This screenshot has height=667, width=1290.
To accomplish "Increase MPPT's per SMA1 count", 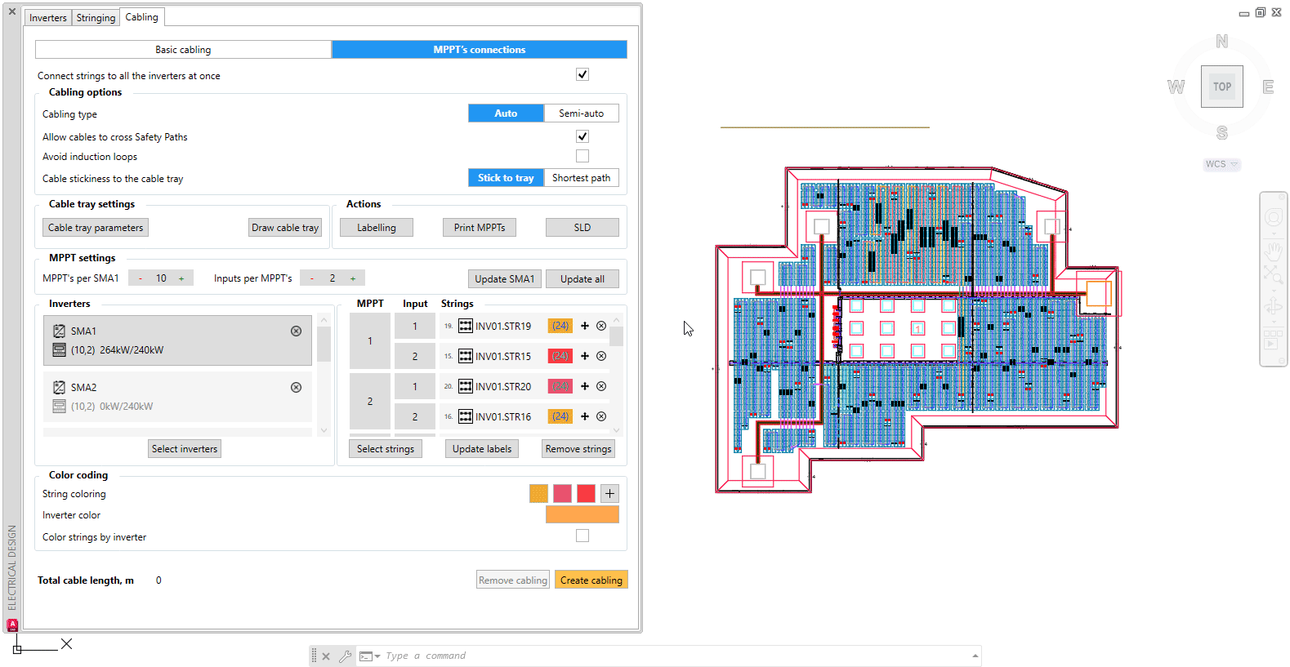I will [x=181, y=278].
